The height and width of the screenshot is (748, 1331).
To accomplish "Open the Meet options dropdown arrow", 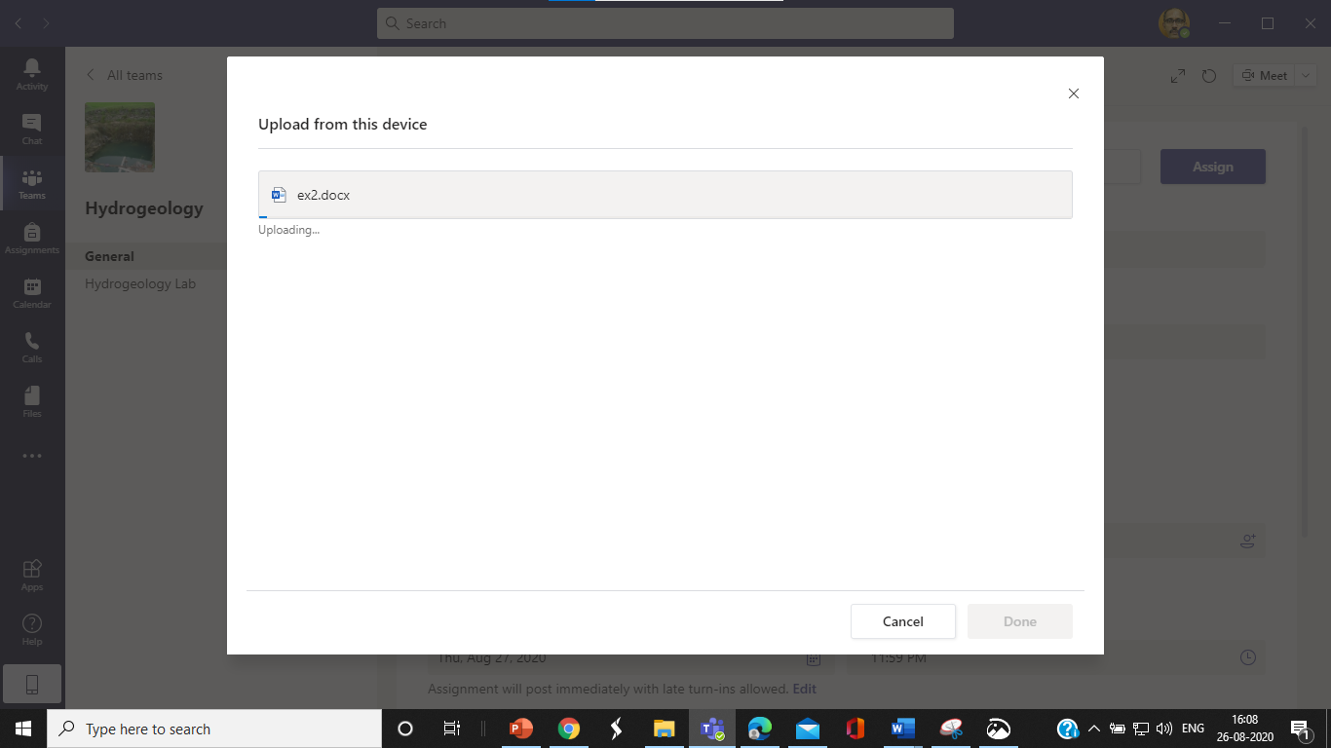I will click(x=1307, y=75).
